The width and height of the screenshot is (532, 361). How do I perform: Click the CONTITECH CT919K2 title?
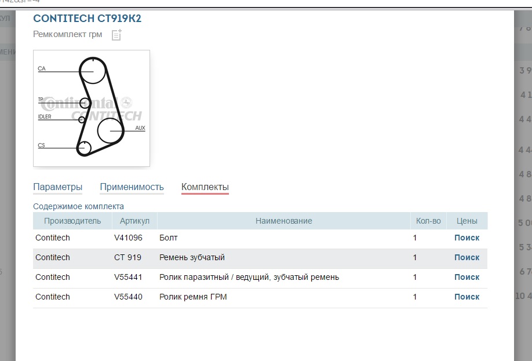coord(87,19)
